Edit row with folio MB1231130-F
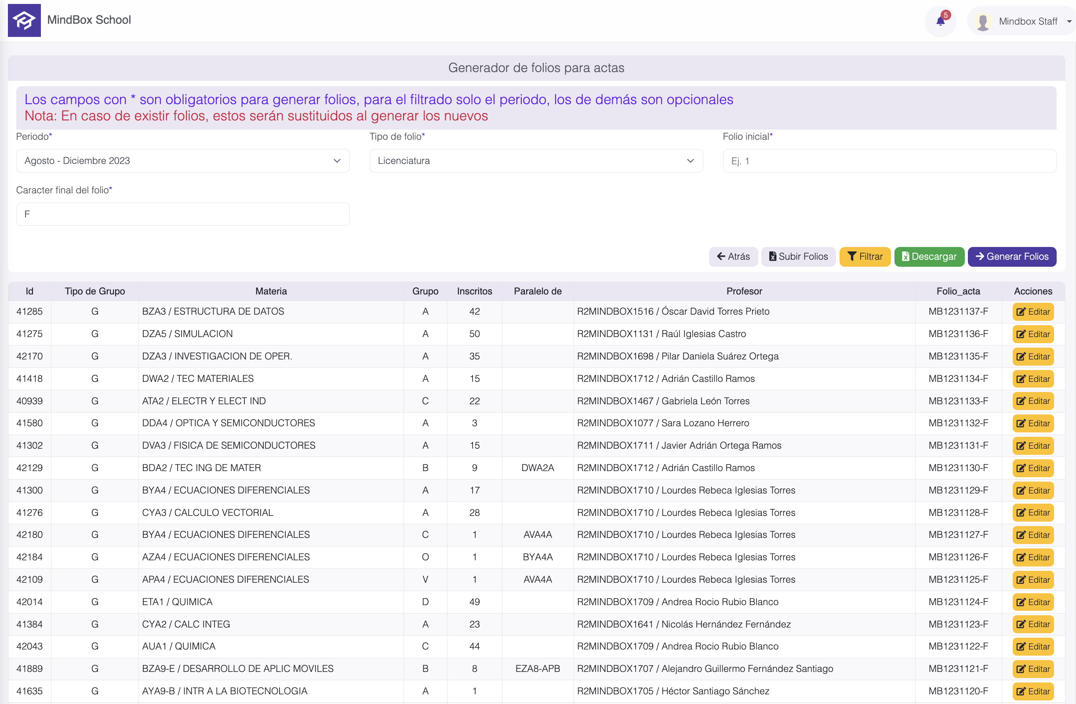The height and width of the screenshot is (704, 1076). pos(1032,468)
